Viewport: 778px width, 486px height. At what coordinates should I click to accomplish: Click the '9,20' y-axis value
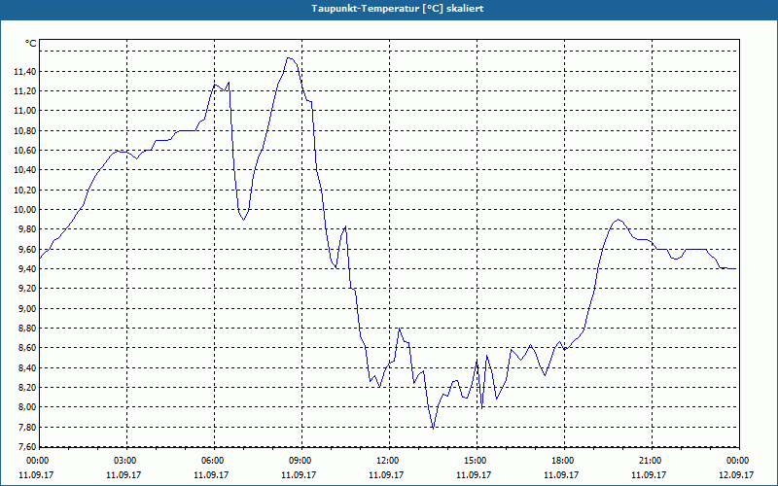pyautogui.click(x=27, y=289)
